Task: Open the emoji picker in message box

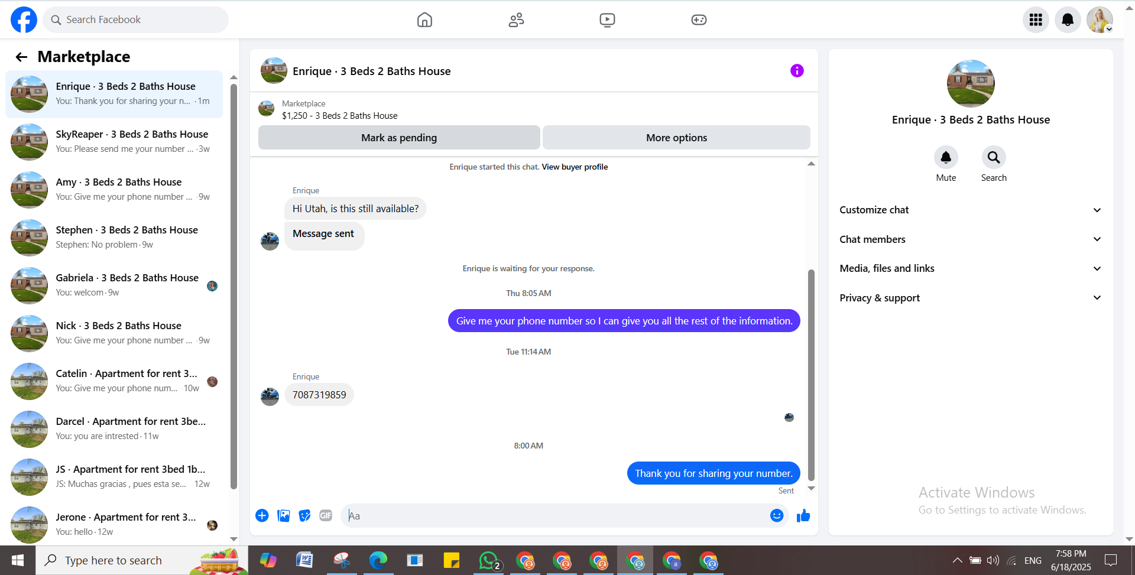Action: [777, 516]
